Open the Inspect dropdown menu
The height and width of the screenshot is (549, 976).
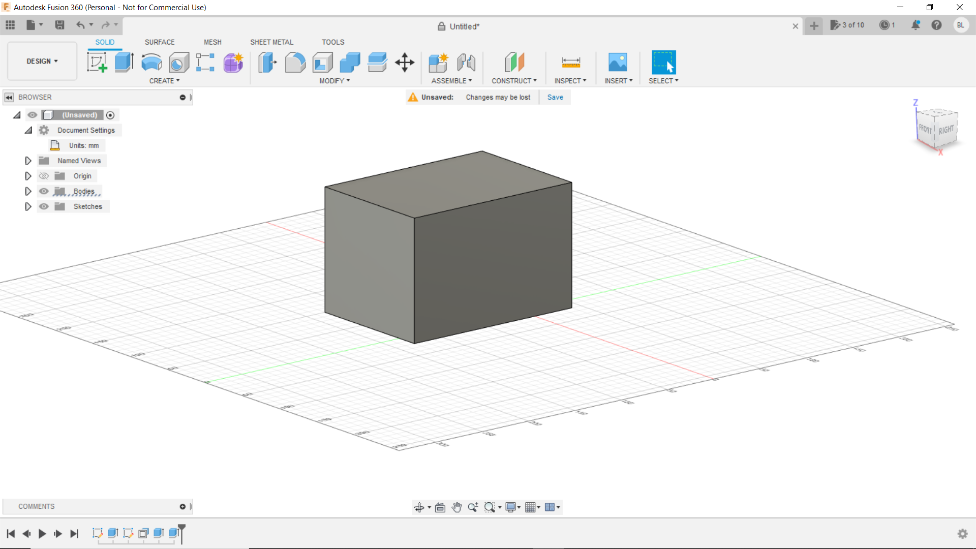click(570, 81)
